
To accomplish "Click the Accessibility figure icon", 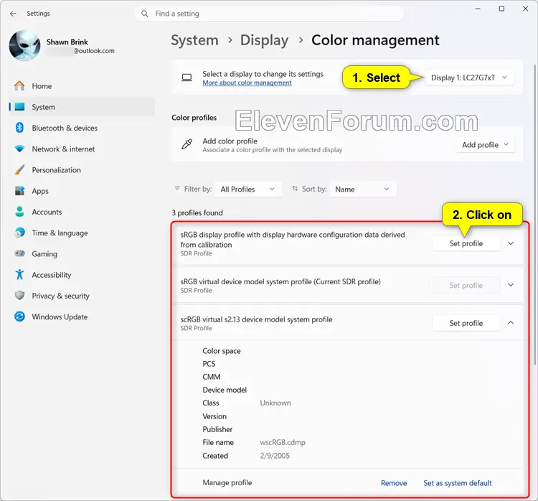I will 19,275.
